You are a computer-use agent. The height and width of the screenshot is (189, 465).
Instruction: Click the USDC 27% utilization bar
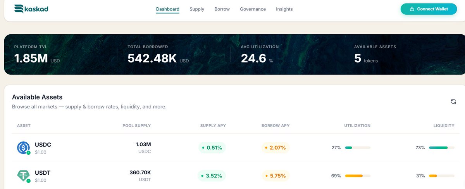pyautogui.click(x=358, y=148)
